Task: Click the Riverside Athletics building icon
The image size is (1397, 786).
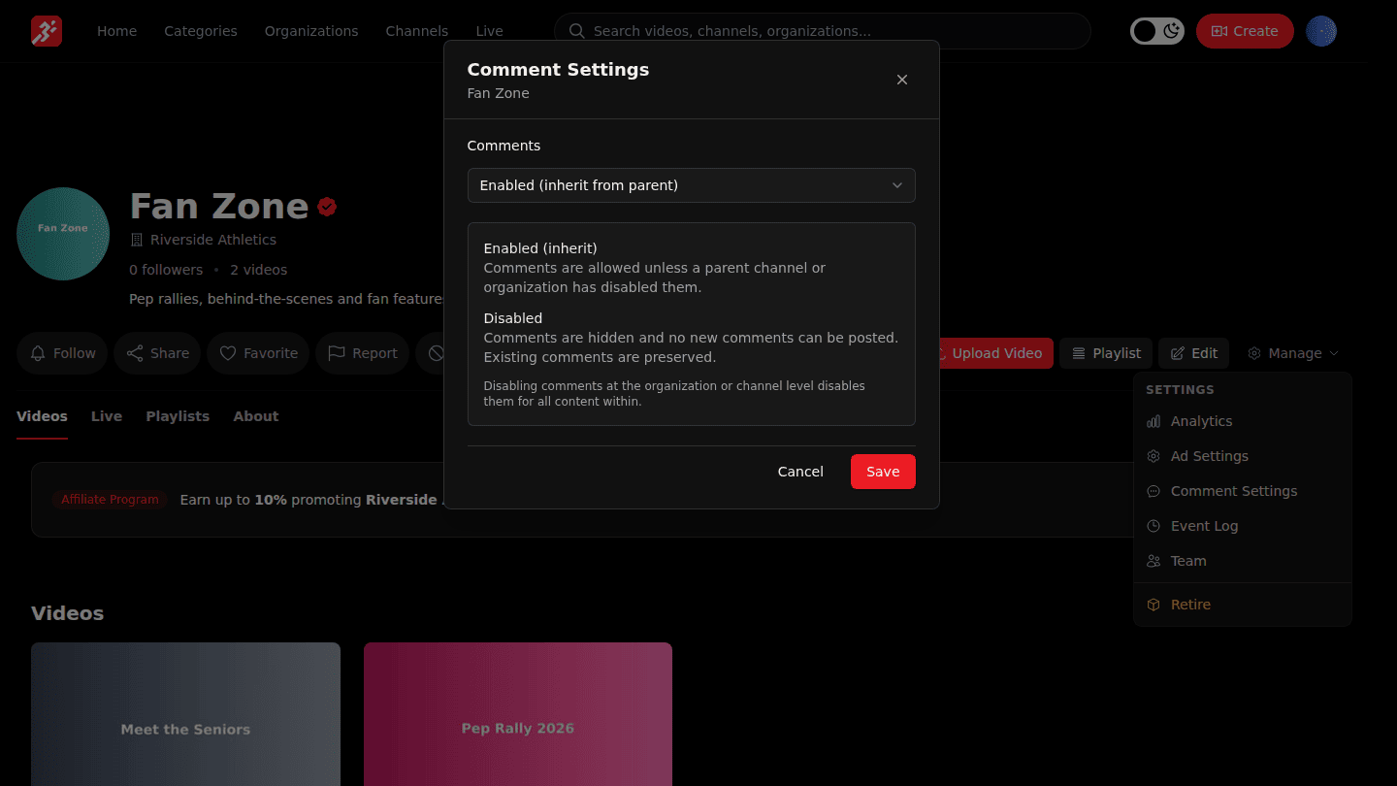Action: click(x=137, y=240)
